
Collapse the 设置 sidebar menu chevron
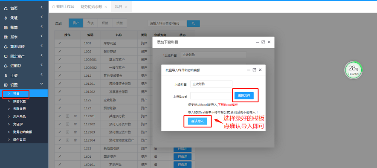point(42,84)
